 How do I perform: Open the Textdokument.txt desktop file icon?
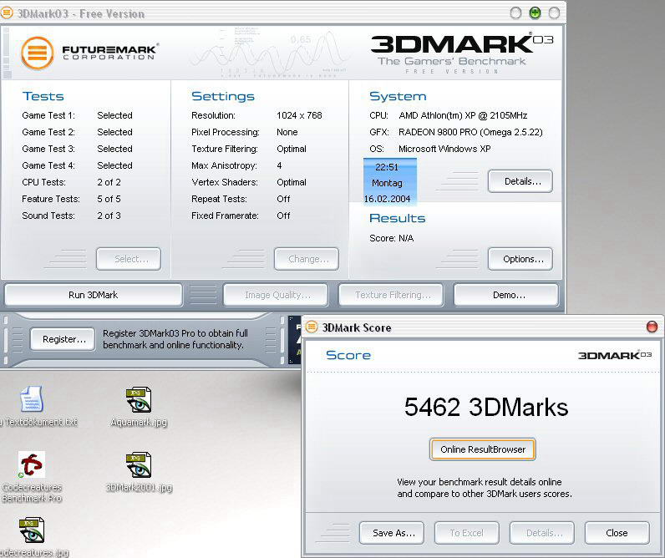[x=32, y=399]
